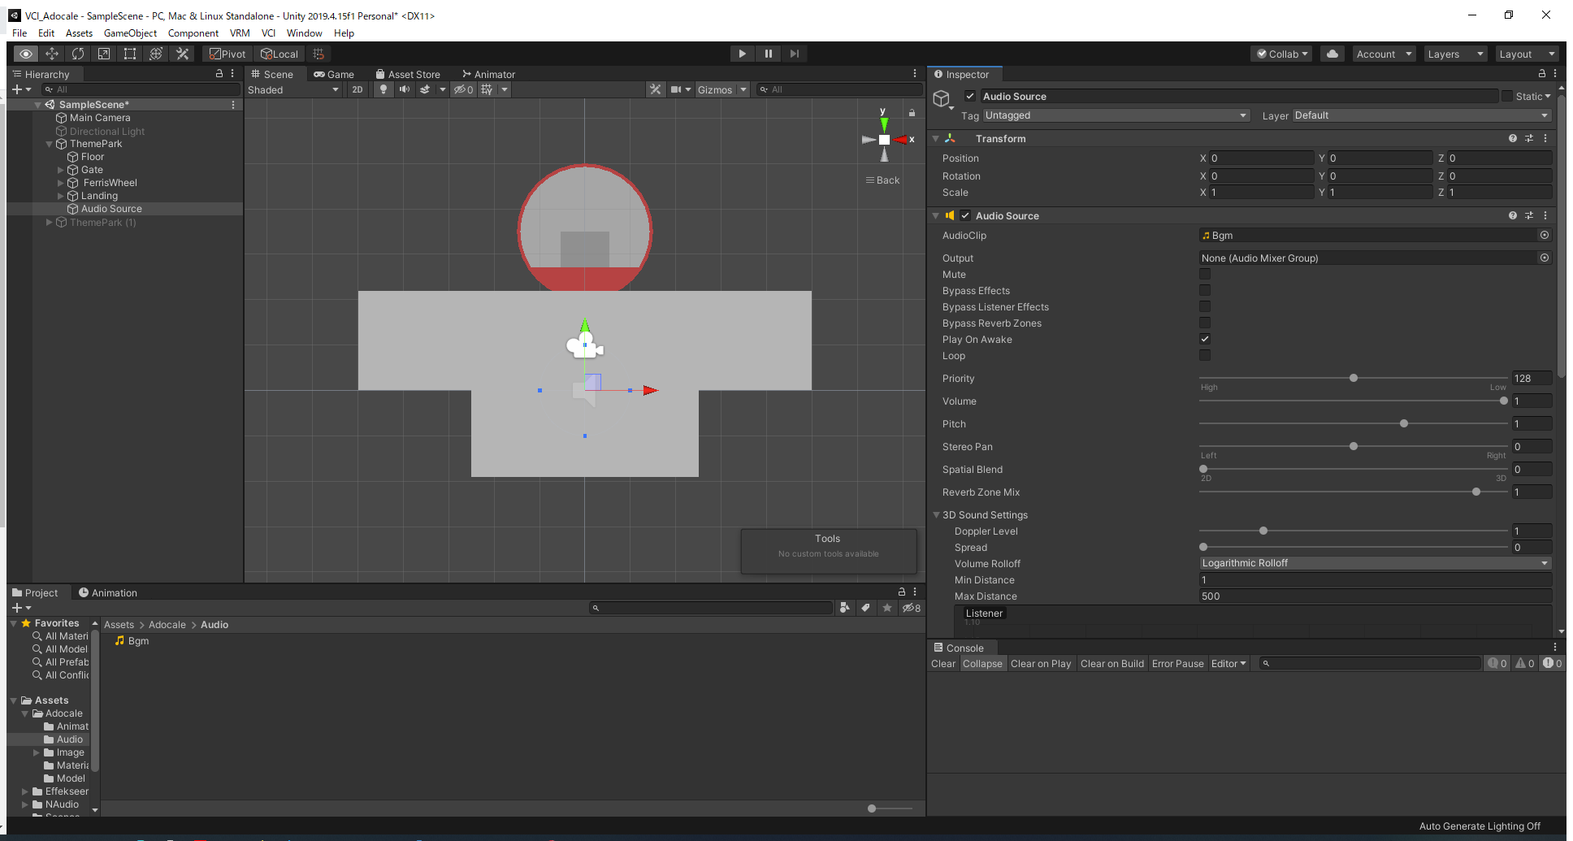
Task: Open the GameObject menu
Action: click(130, 33)
